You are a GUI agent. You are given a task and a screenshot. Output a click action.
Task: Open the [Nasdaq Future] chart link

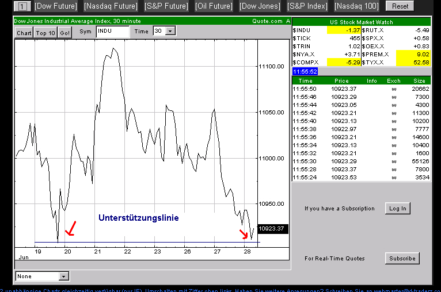111,6
